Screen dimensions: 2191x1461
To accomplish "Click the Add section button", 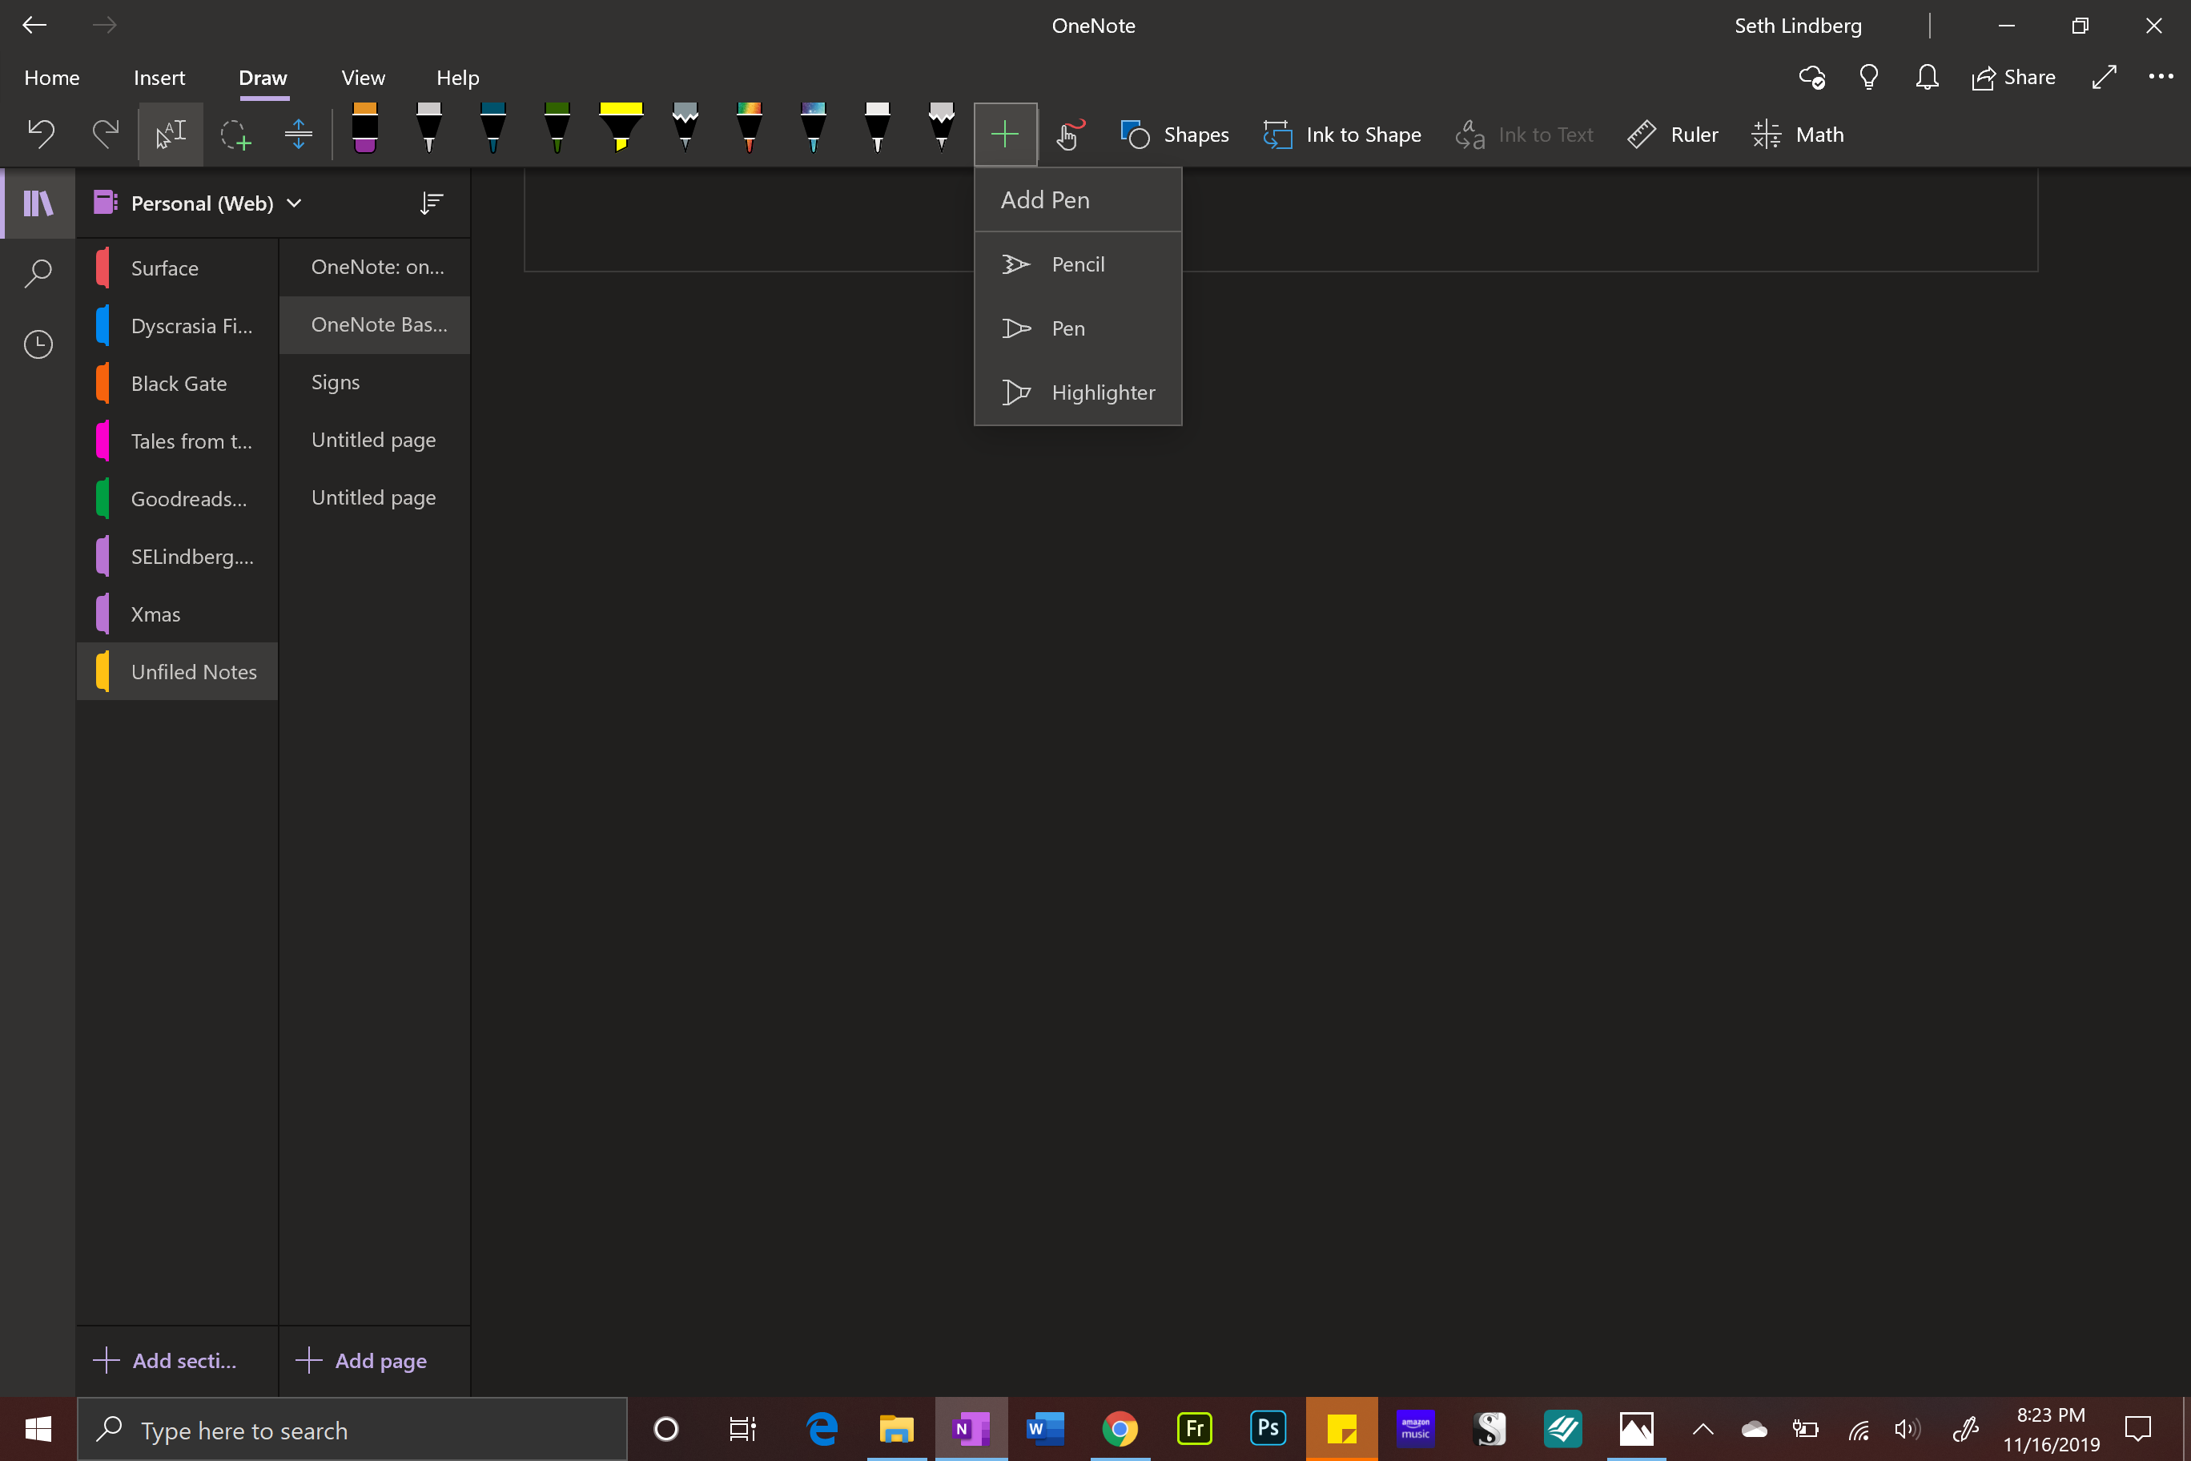I will click(x=166, y=1360).
